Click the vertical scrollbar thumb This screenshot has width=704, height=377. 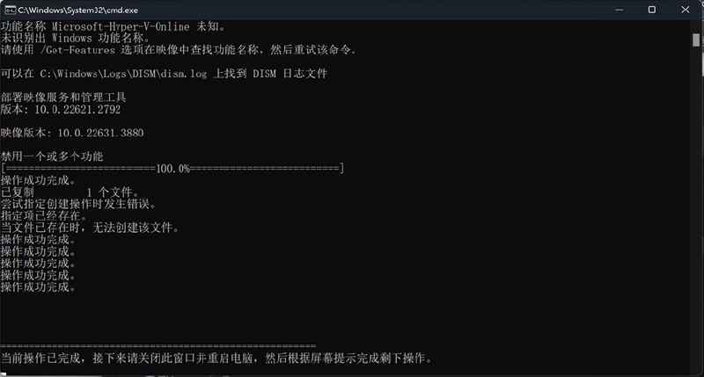click(x=696, y=40)
